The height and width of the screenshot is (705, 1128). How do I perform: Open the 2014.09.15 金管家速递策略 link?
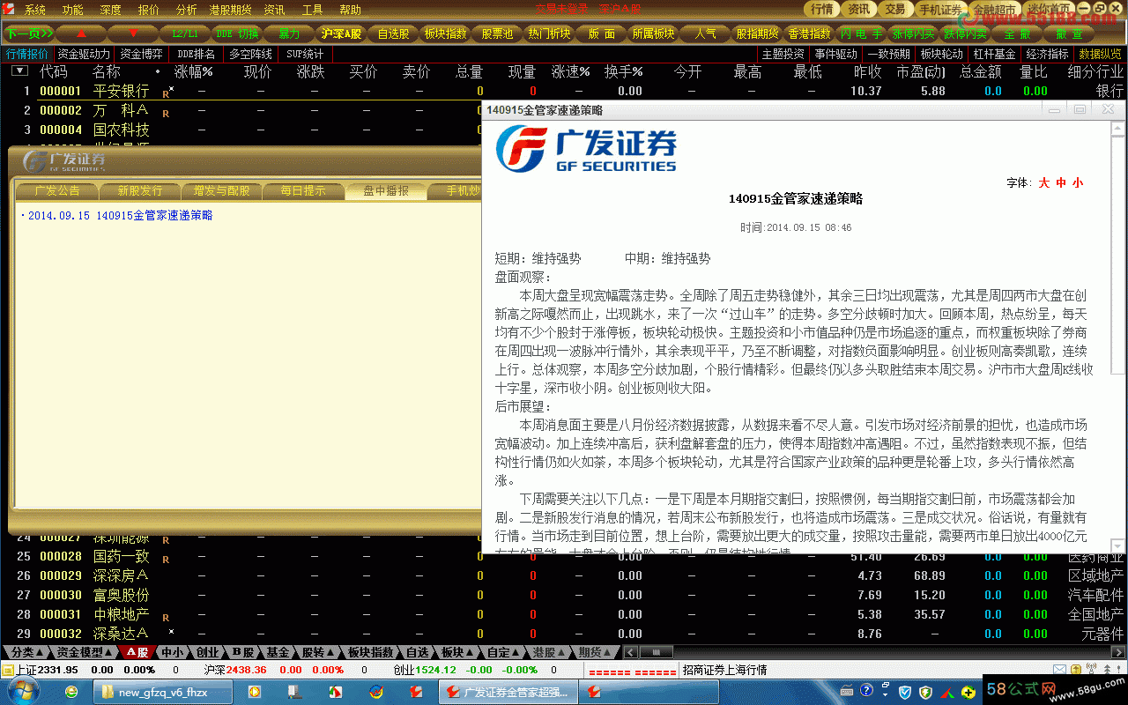(x=120, y=215)
